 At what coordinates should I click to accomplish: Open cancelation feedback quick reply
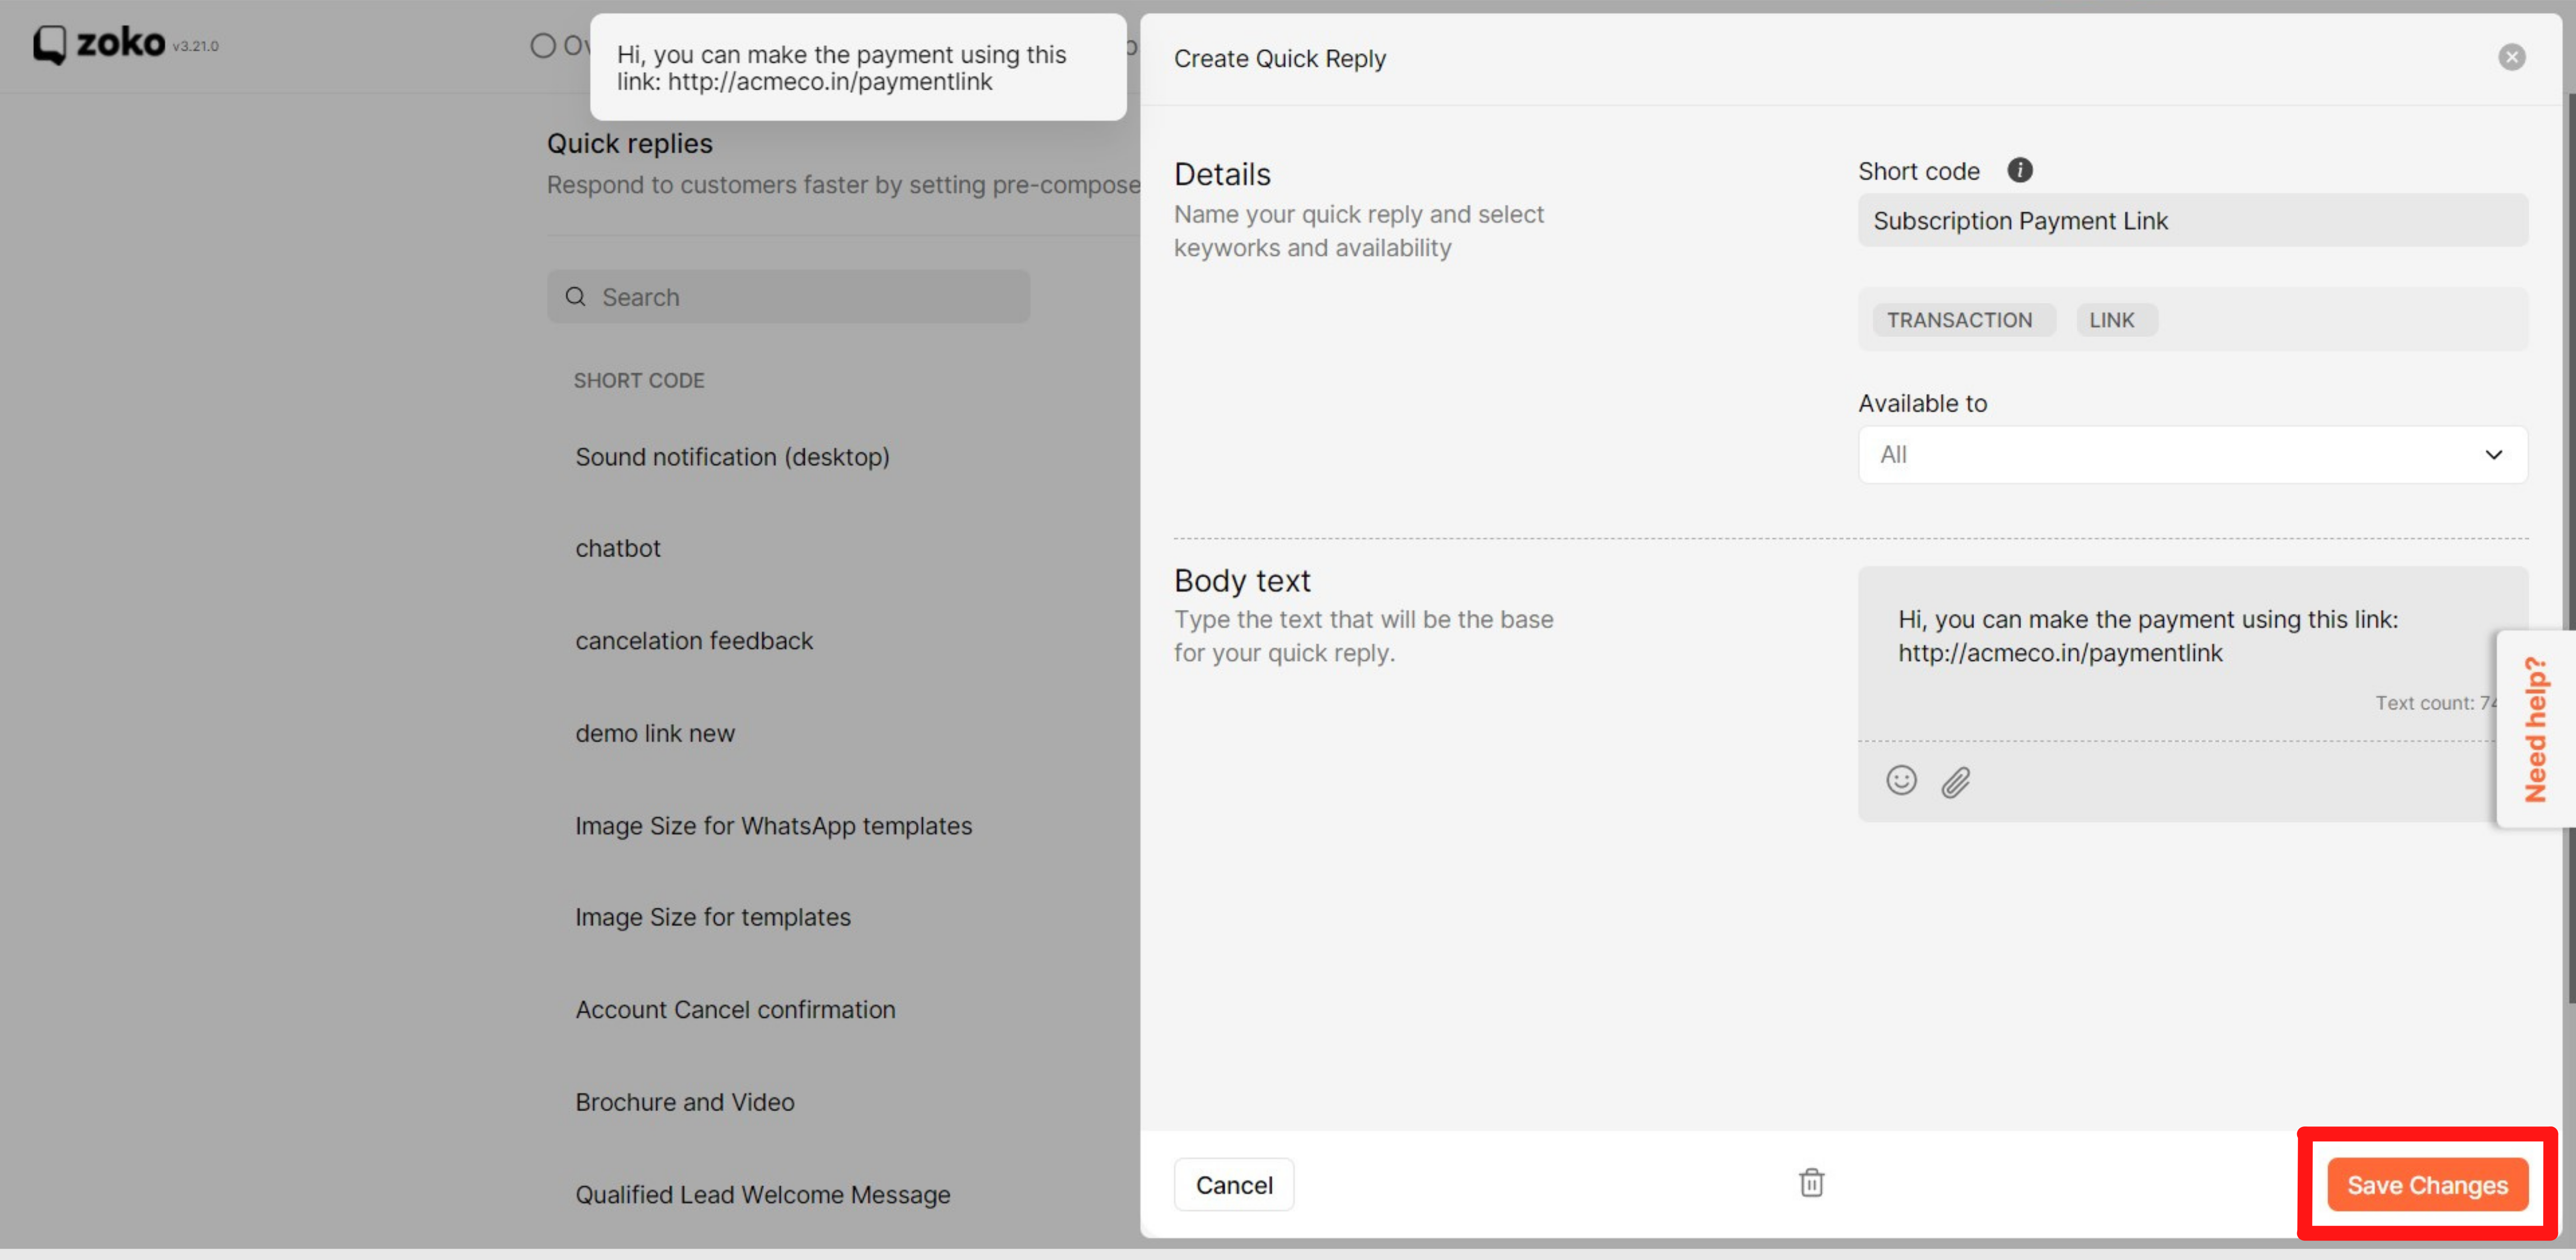click(693, 640)
